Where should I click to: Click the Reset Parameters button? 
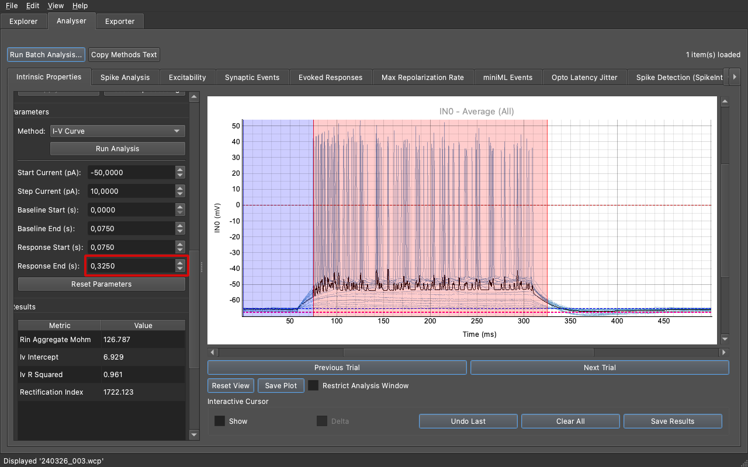pyautogui.click(x=102, y=284)
